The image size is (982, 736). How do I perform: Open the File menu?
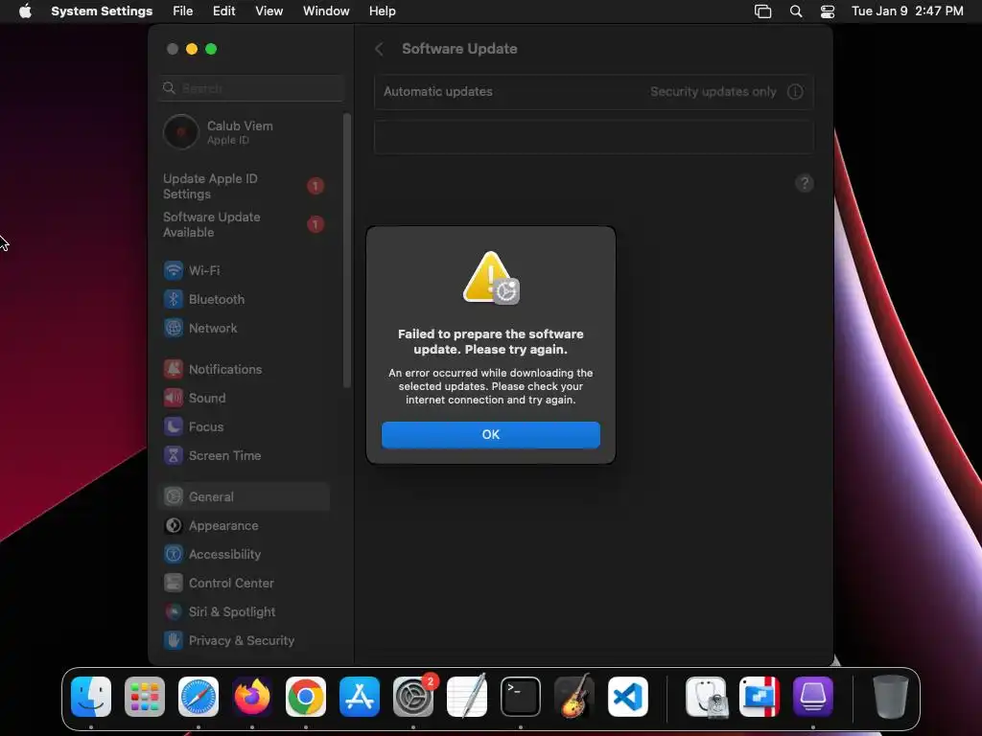183,11
